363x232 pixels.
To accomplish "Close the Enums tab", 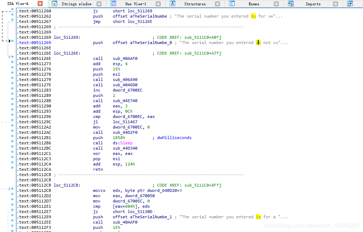I will (276, 4).
